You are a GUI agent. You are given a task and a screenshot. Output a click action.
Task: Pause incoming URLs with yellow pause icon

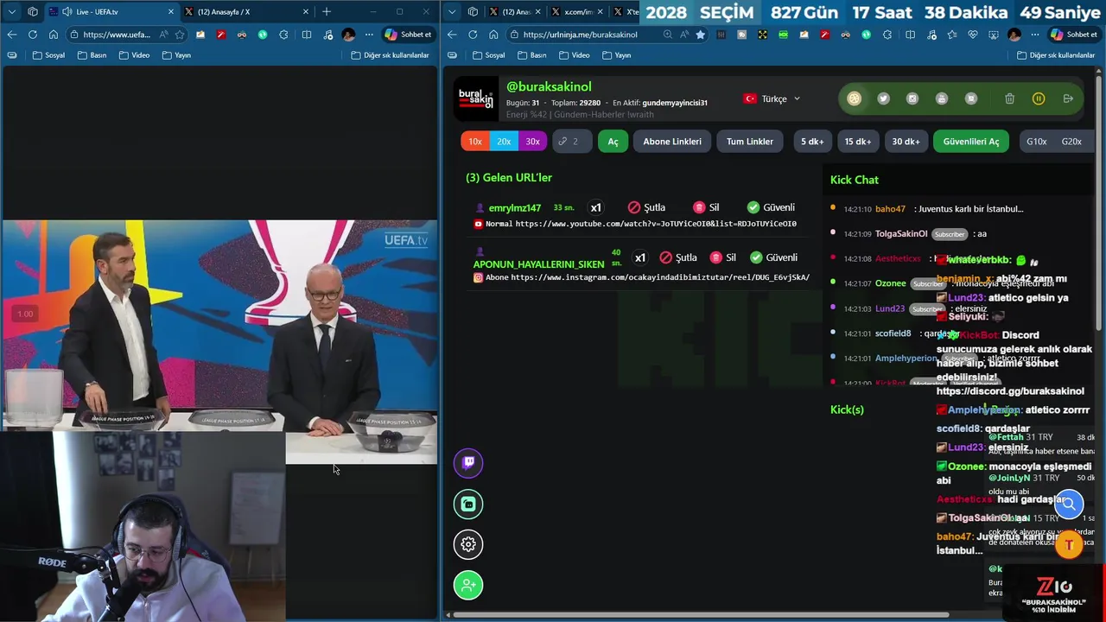(x=1039, y=98)
